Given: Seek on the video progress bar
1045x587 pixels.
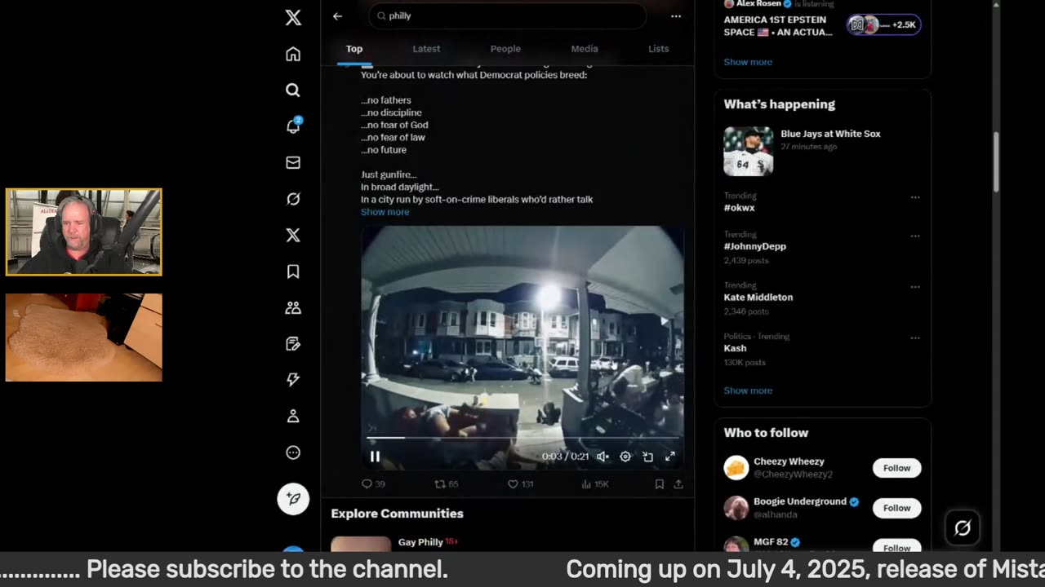Looking at the screenshot, I should pos(522,438).
